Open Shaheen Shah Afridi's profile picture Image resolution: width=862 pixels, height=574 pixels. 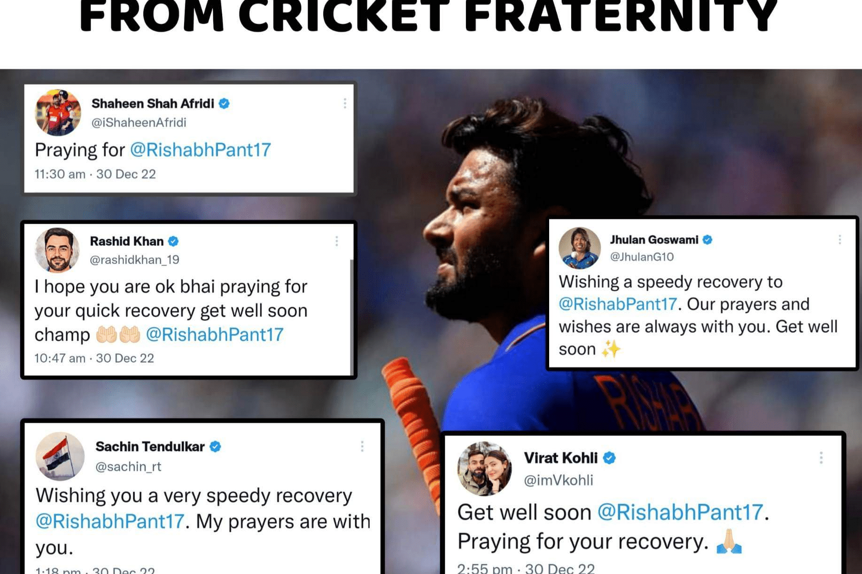pos(58,112)
